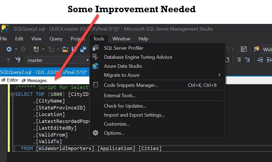Click [Cities] in the FROM clause
The width and height of the screenshot is (272, 162).
(x=150, y=148)
